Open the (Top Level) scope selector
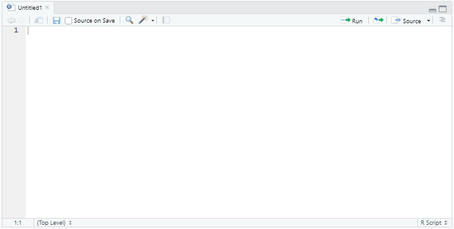Image resolution: width=454 pixels, height=229 pixels. (x=54, y=223)
